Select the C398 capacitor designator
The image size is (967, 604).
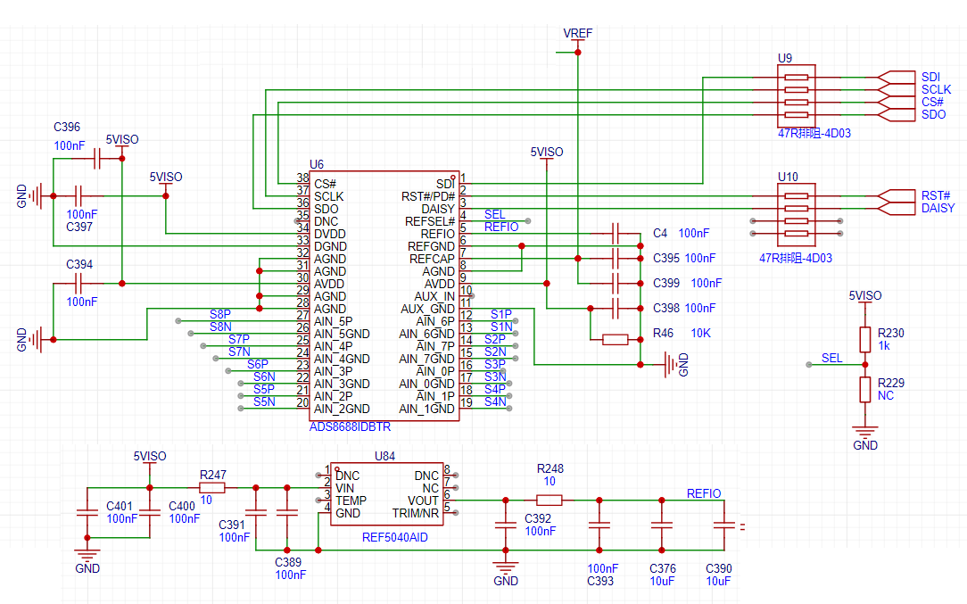666,309
